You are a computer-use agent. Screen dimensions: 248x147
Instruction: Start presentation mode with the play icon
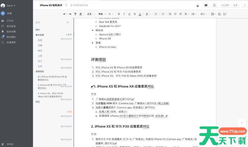(x=214, y=5)
